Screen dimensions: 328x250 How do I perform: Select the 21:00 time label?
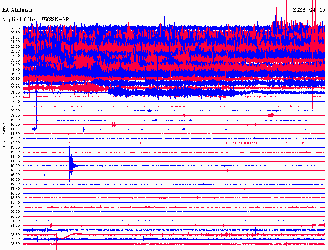pos(15,221)
